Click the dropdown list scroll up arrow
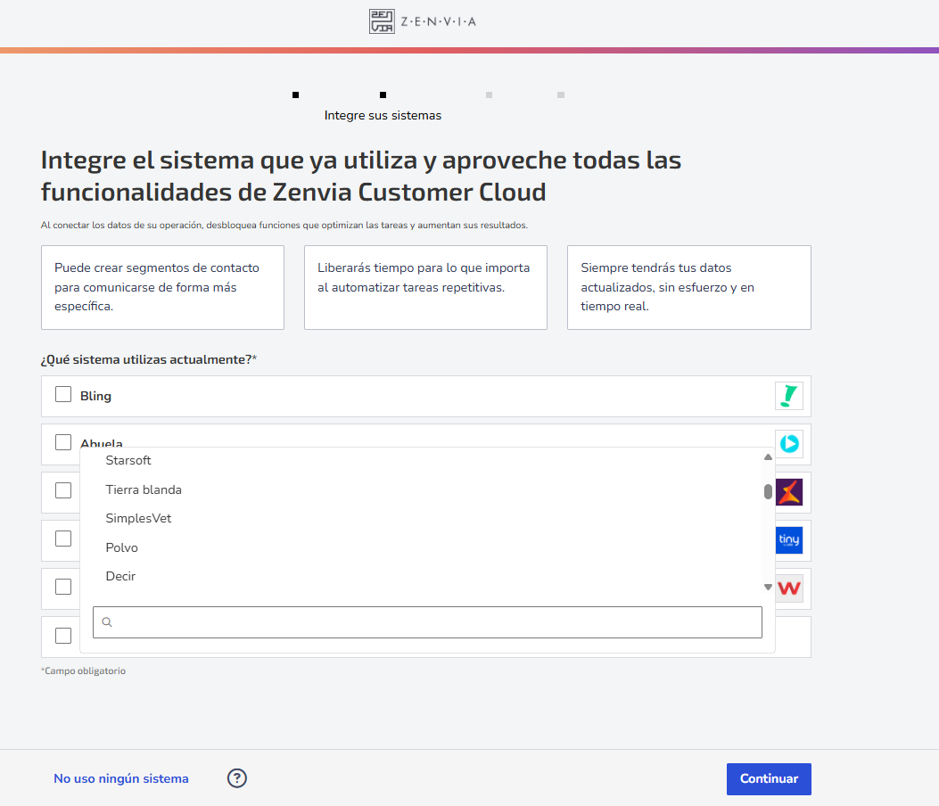The image size is (939, 806). 768,456
